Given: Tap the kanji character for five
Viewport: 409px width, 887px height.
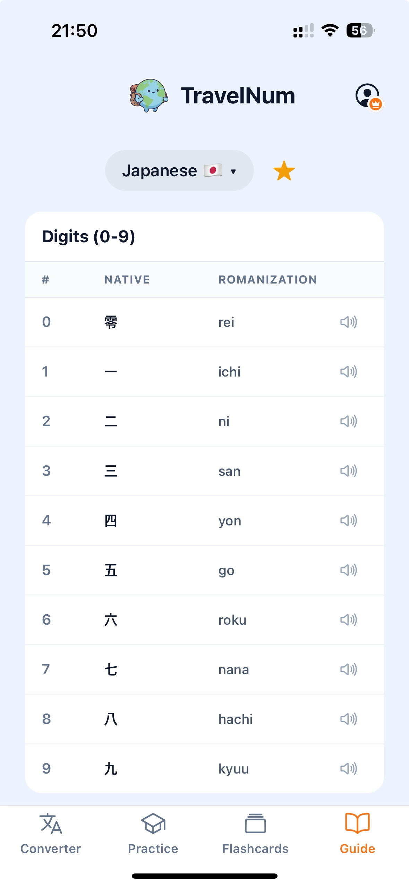Looking at the screenshot, I should click(111, 570).
